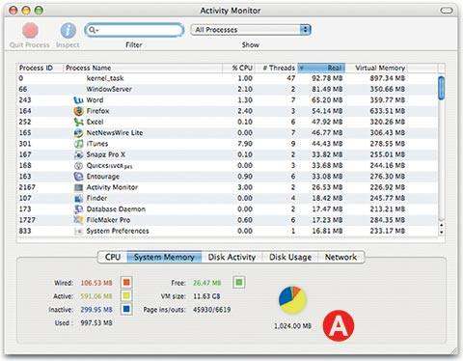Click the Activity Monitor row icon
Viewport: 463px width, 361px height.
[x=78, y=187]
